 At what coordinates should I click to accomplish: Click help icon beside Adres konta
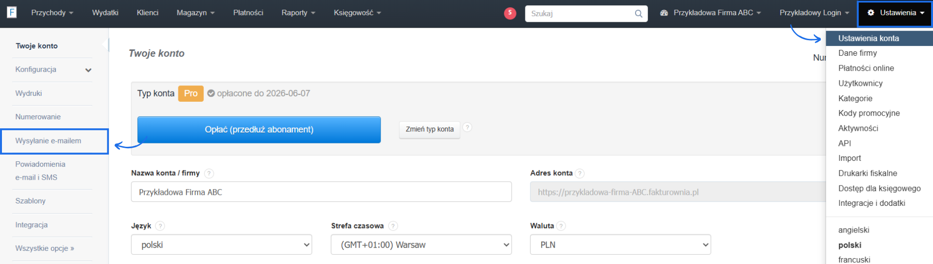pos(580,173)
